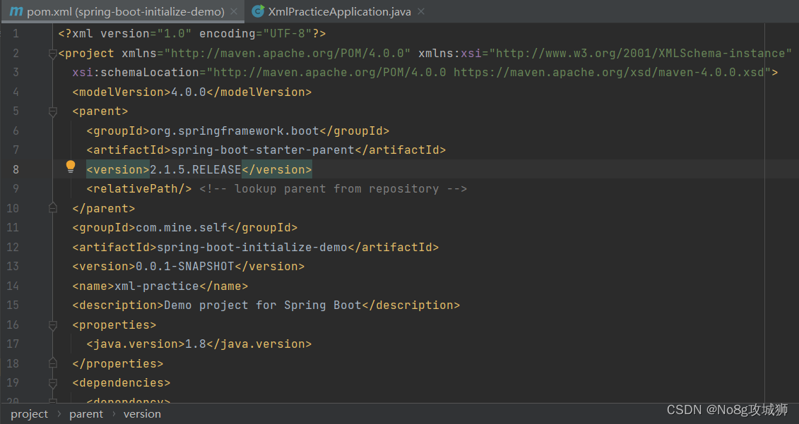
Task: Collapse the parent block at line 5
Action: 52,111
